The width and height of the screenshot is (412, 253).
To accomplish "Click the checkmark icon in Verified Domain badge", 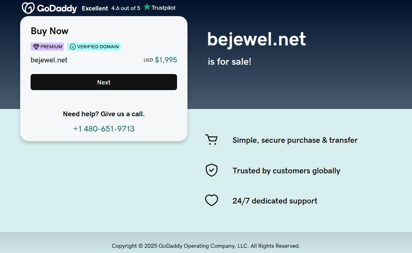I will (x=73, y=47).
